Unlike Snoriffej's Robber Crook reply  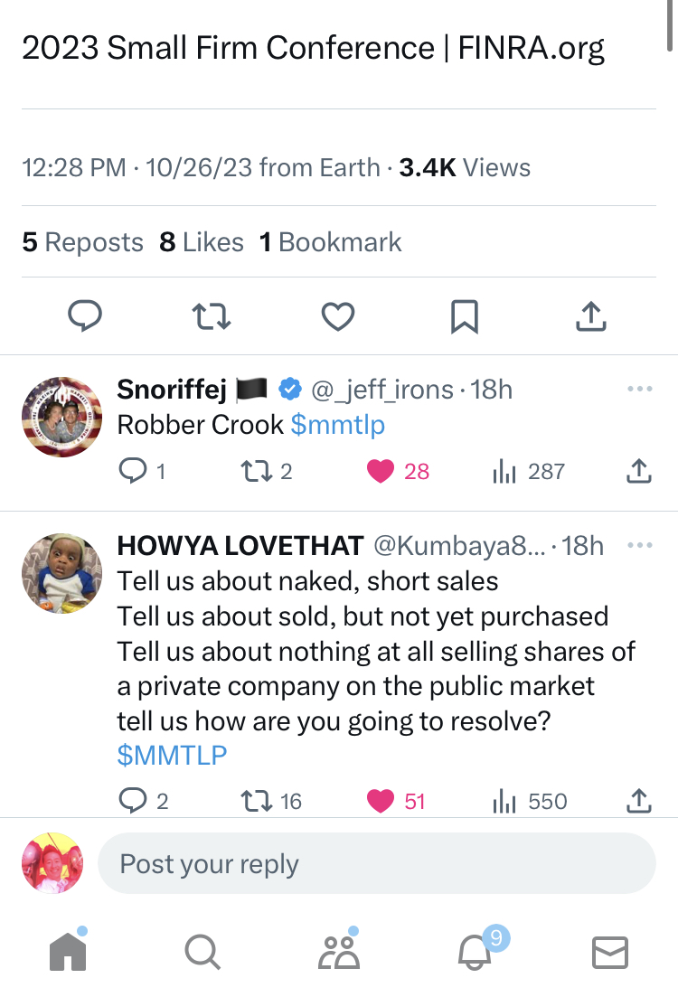[x=381, y=471]
